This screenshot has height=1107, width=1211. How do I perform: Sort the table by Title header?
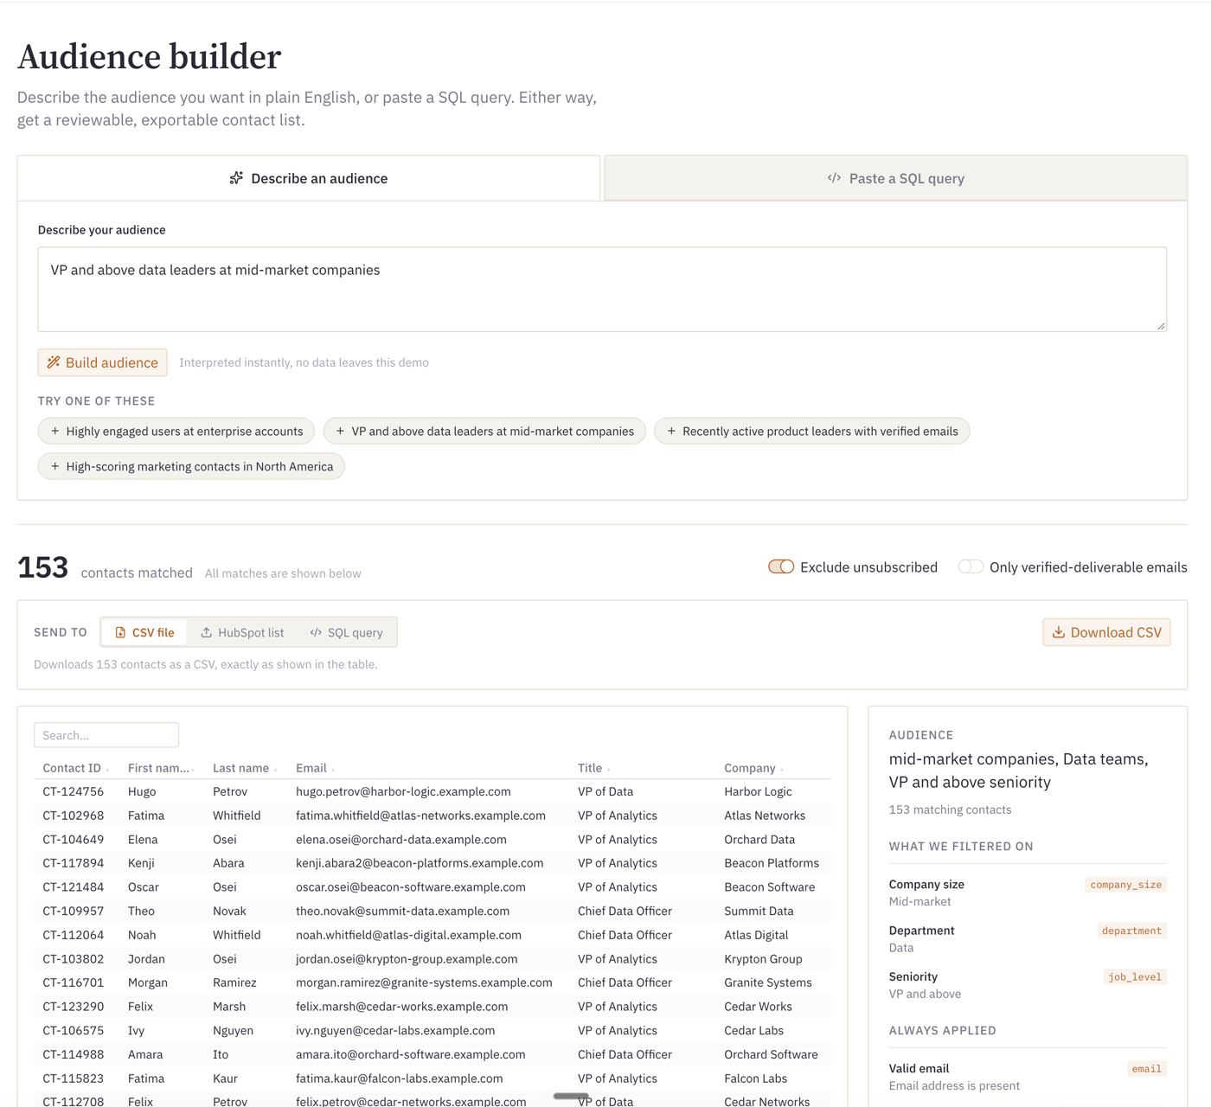pyautogui.click(x=593, y=768)
